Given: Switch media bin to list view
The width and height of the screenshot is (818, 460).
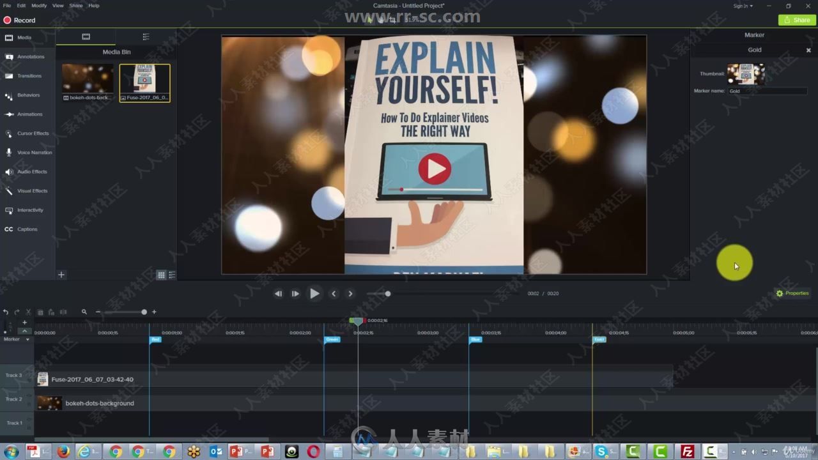Looking at the screenshot, I should click(x=172, y=275).
